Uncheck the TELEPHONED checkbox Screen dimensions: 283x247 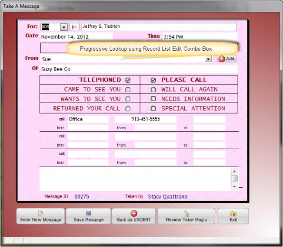(x=128, y=80)
